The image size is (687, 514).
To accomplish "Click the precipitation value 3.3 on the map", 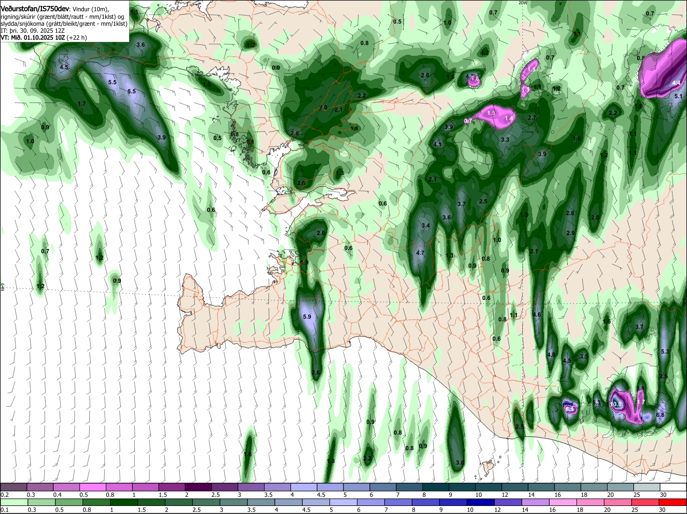I will click(x=505, y=139).
